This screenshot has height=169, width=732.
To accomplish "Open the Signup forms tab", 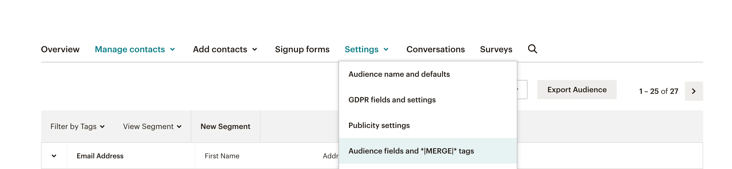I will pos(302,49).
